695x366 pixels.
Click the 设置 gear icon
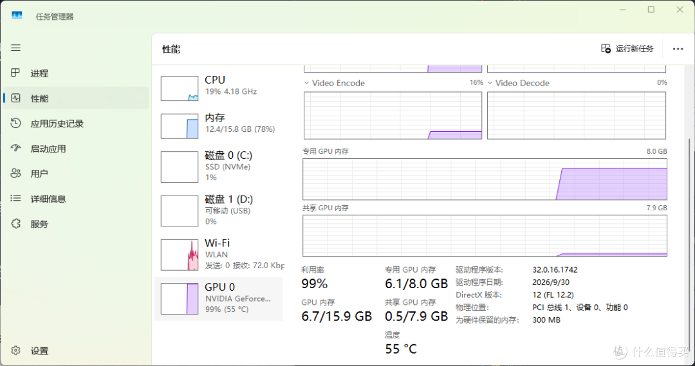coord(15,351)
